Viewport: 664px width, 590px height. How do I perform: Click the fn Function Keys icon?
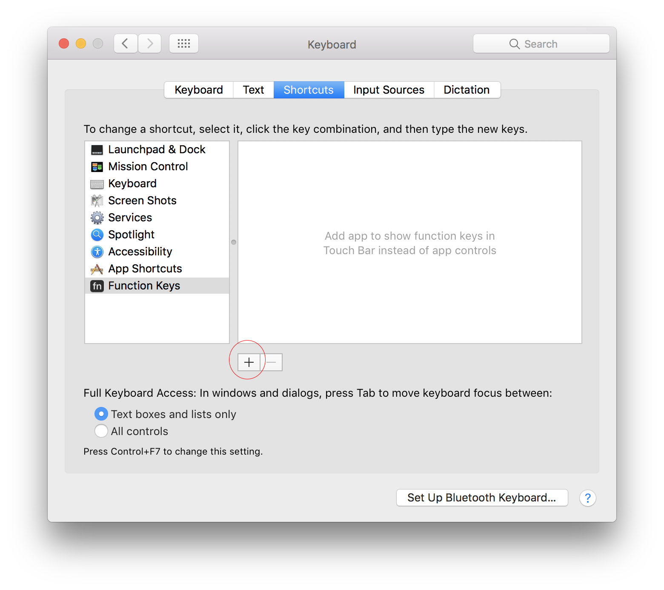click(x=97, y=286)
